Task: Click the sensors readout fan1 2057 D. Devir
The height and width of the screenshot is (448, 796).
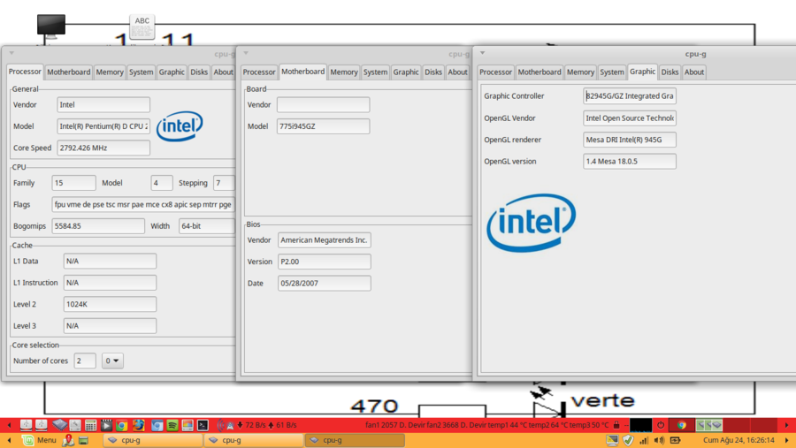Action: 486,425
